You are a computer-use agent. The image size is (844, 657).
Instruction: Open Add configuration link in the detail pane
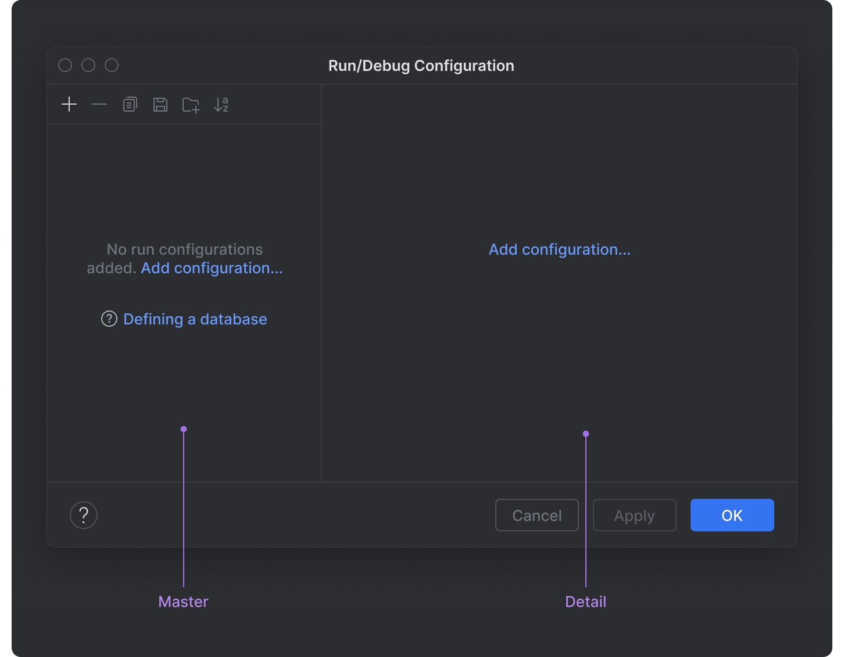point(559,249)
